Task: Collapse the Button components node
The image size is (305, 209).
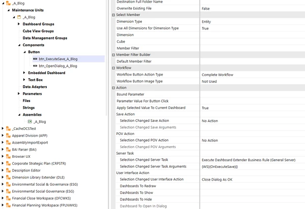Action: pos(25,52)
